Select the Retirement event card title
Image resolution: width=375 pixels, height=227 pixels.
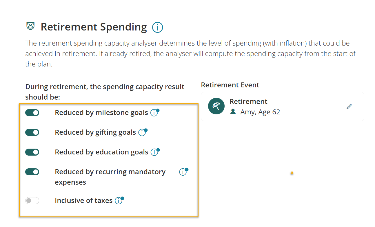248,102
